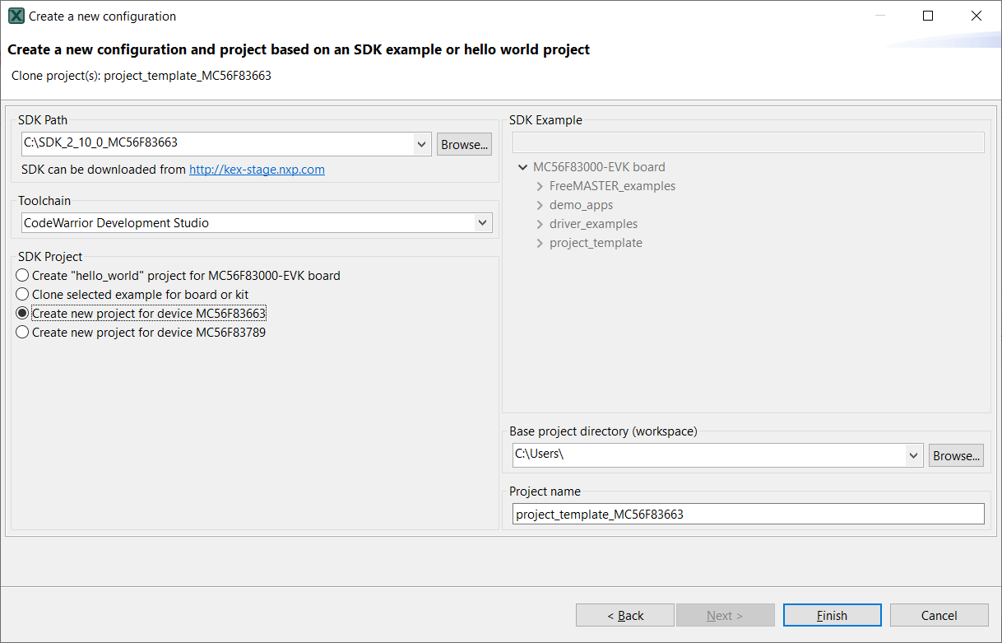Viewport: 1002px width, 643px height.
Task: Select Create "hello_world" project radio option
Action: pyautogui.click(x=22, y=276)
